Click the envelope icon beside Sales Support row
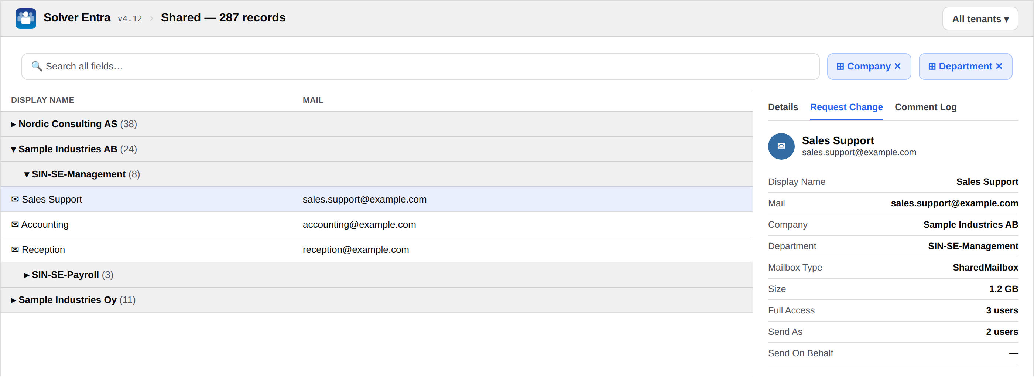 tap(15, 199)
